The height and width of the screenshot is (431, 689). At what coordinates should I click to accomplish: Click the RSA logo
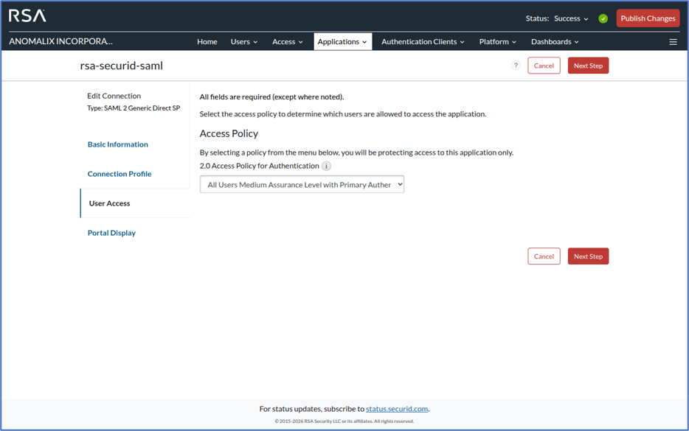click(27, 16)
